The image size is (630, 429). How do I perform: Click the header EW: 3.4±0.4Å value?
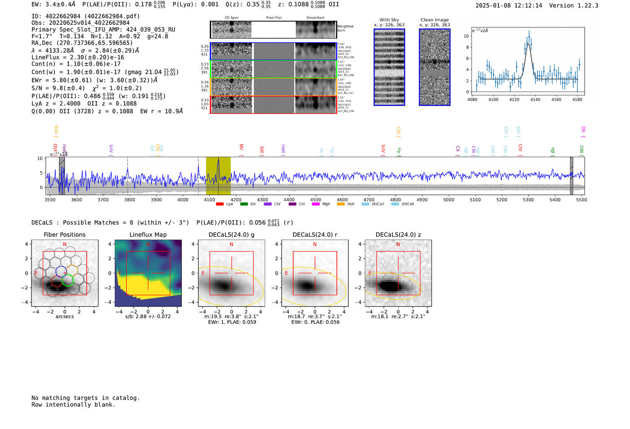click(54, 5)
